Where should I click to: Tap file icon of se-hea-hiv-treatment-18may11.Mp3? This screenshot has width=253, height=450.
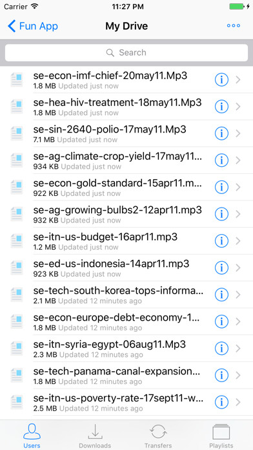coord(17,107)
